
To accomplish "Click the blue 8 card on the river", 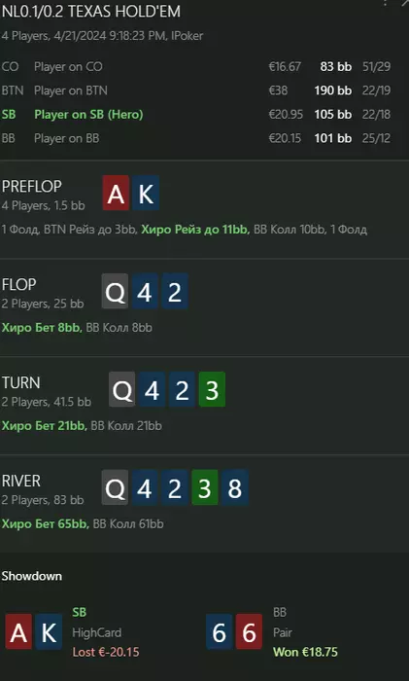I will coord(235,487).
